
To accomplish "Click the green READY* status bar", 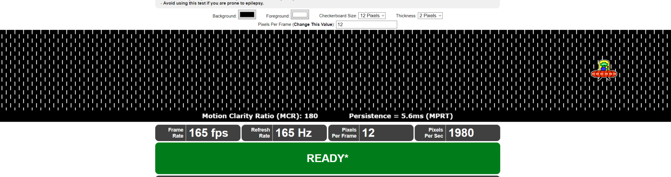I will coord(327,158).
